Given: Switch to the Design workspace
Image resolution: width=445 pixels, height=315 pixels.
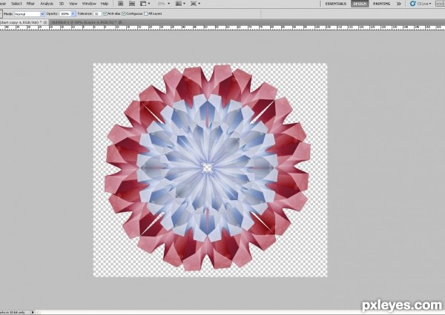Looking at the screenshot, I should click(x=360, y=4).
